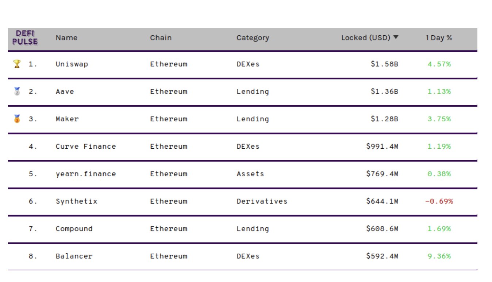Click the gold trophy icon beside Uniswap
492x282 pixels.
17,64
